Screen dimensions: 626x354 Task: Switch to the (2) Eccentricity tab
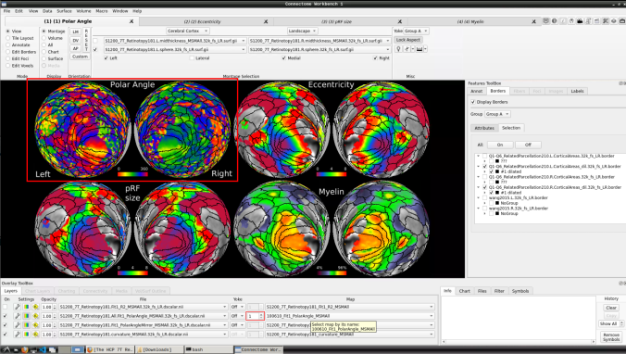click(x=202, y=21)
